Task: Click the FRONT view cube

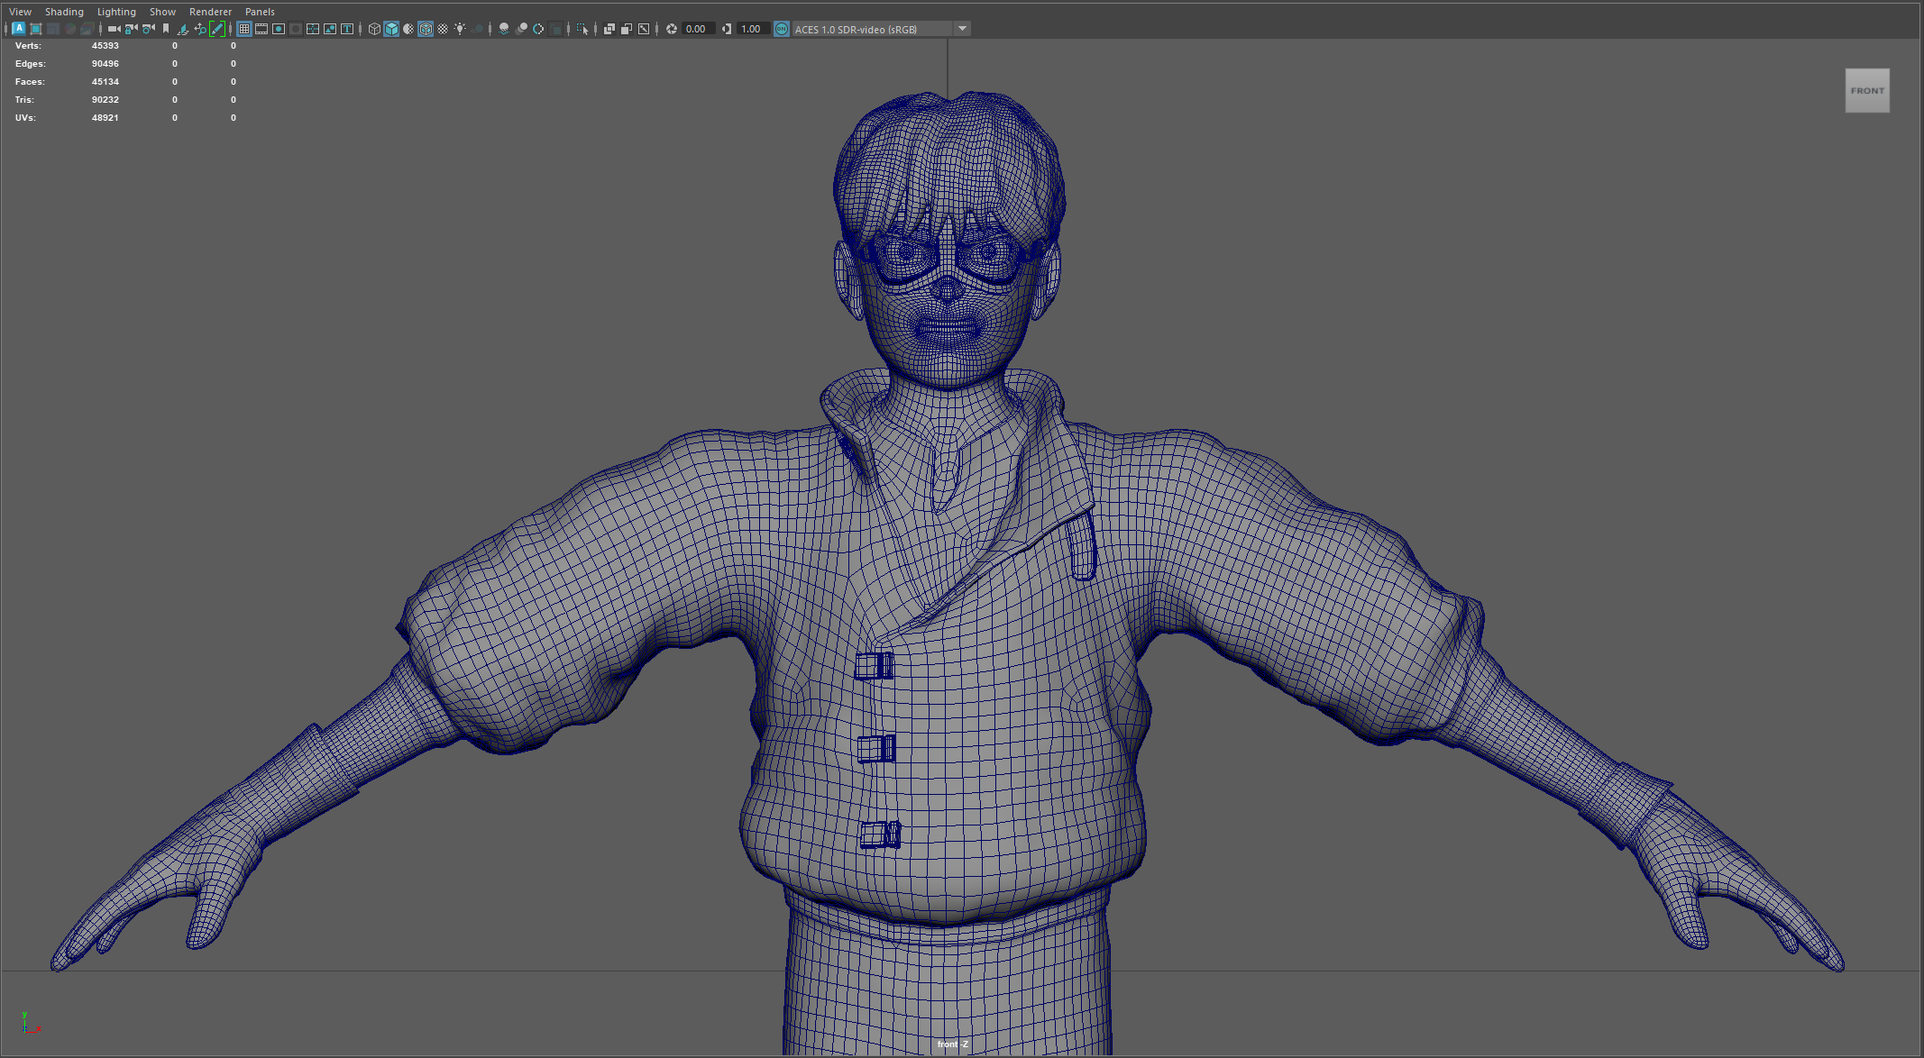Action: pos(1866,90)
